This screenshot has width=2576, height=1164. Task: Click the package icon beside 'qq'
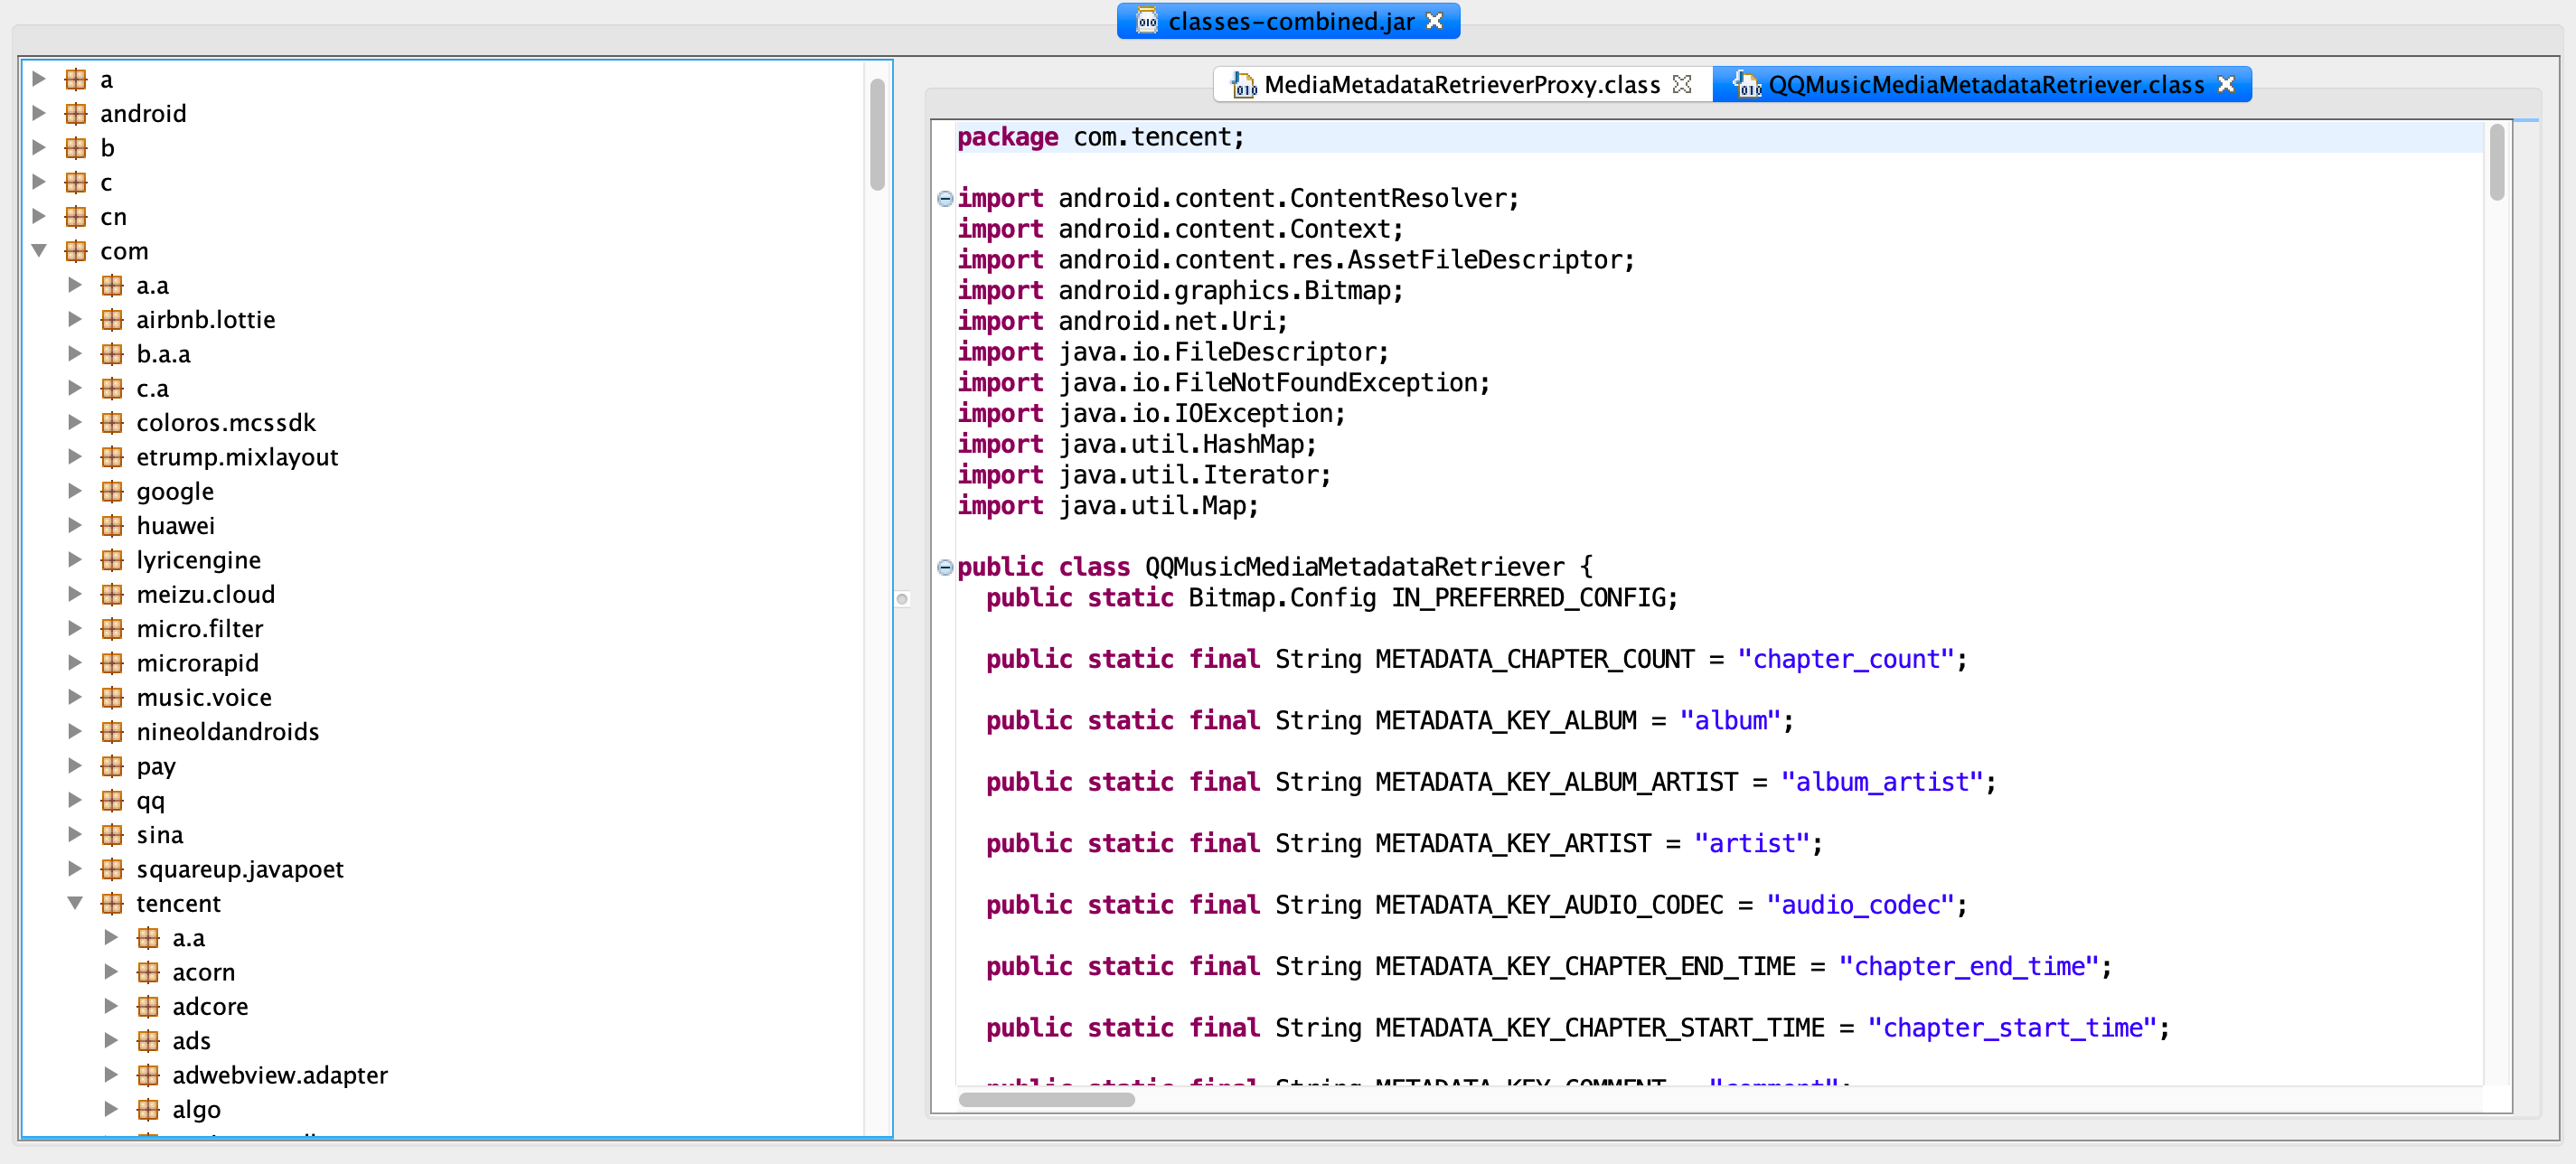pyautogui.click(x=112, y=800)
